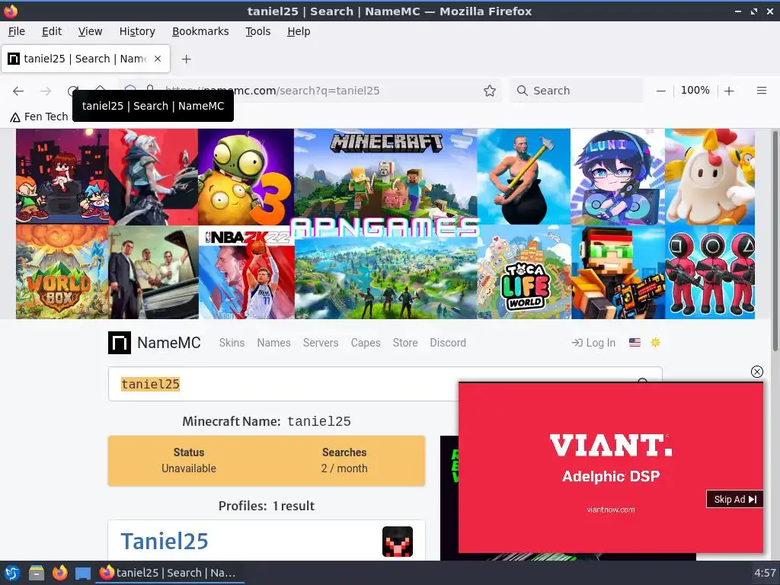Click the NBA 2K22 game thumbnail

click(x=247, y=273)
